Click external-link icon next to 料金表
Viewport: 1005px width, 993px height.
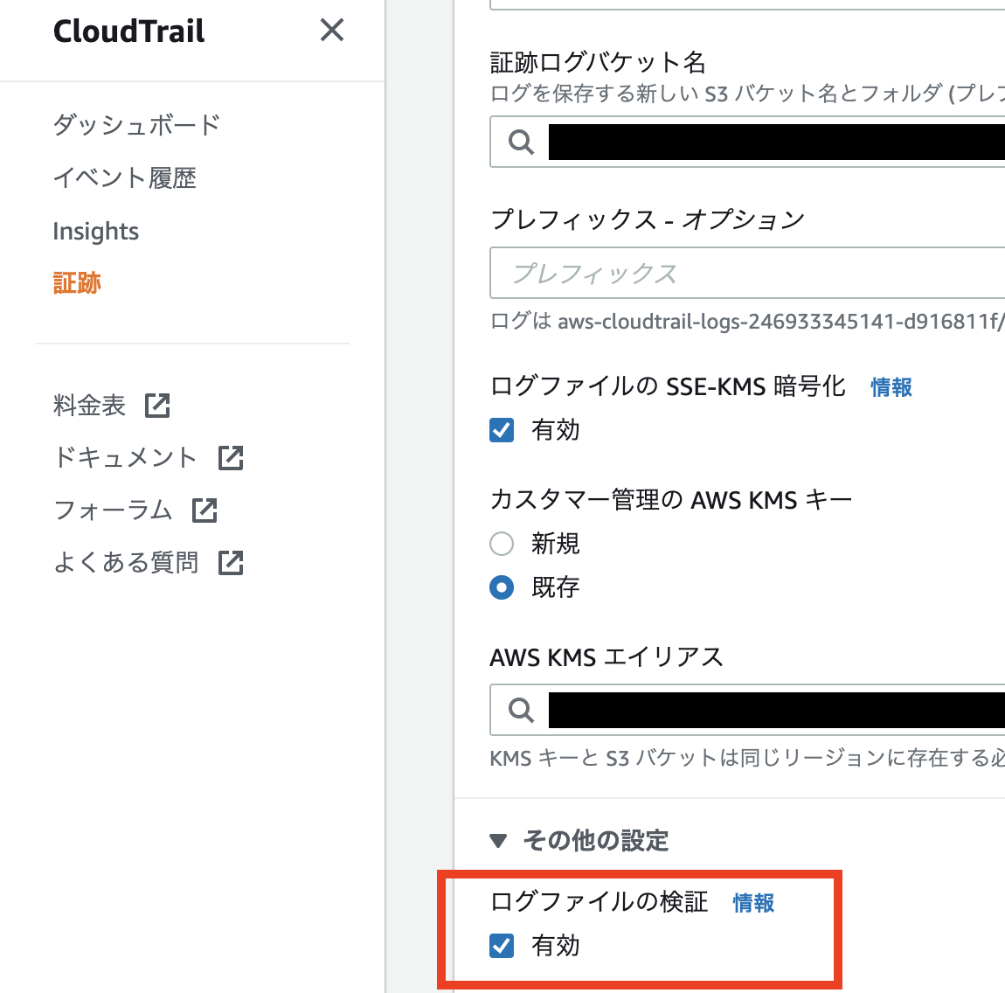(x=157, y=406)
